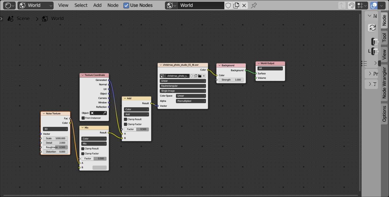Open Mix node Color data type dropdown
This screenshot has width=389, height=197.
94,139
